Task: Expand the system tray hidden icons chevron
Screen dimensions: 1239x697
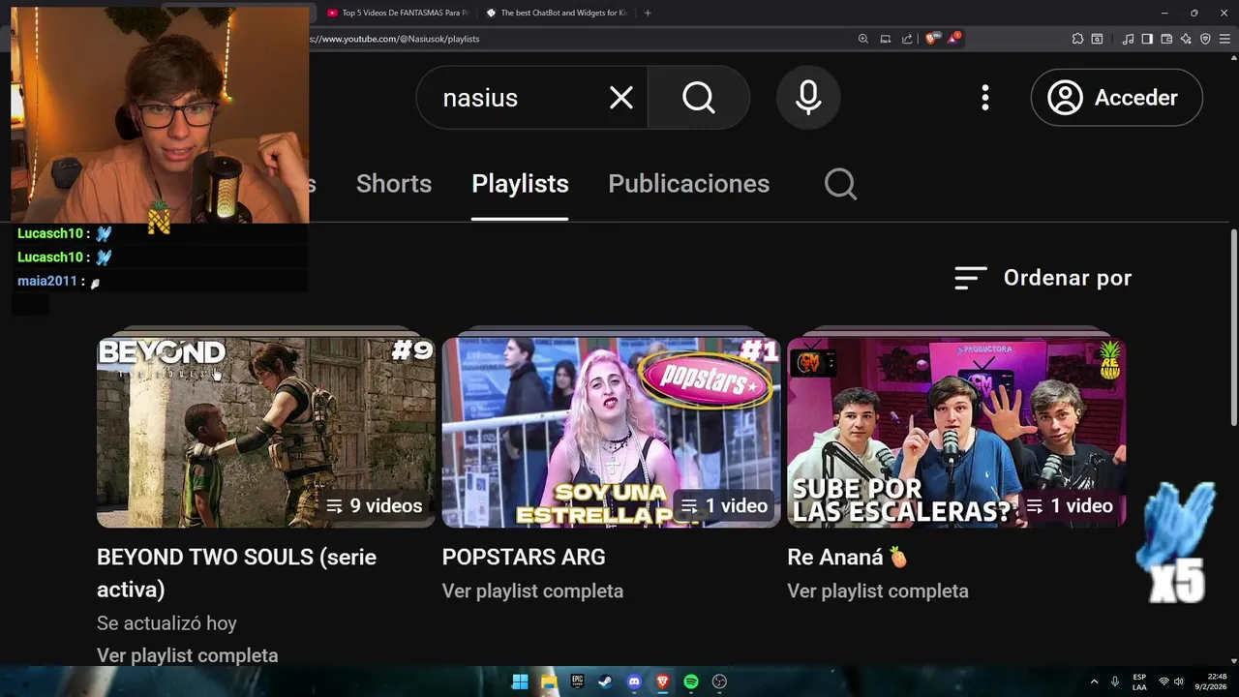Action: (1094, 682)
